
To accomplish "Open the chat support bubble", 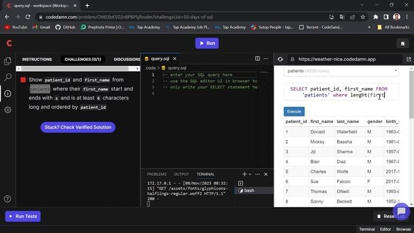I will [x=401, y=212].
